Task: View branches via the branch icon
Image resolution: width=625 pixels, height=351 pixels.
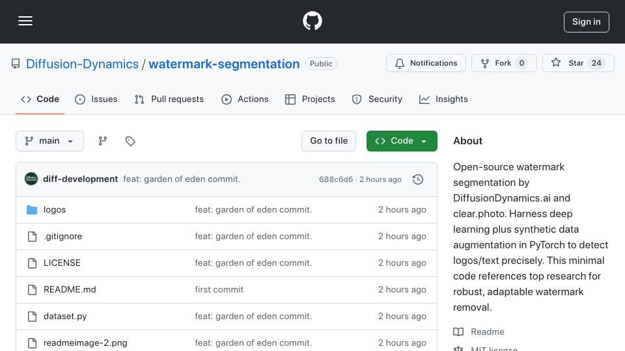Action: pyautogui.click(x=103, y=141)
